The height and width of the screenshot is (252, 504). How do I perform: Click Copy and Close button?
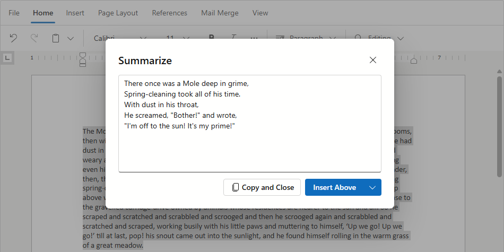(262, 187)
